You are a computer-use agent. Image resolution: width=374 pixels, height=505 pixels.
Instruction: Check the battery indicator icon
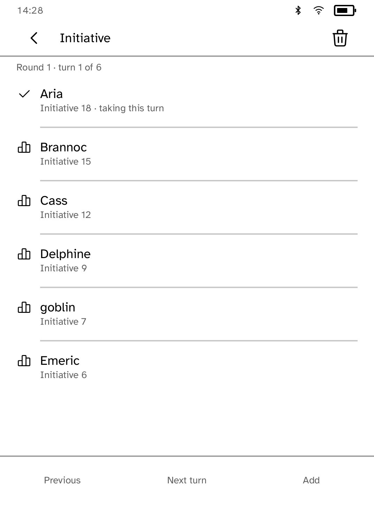click(x=345, y=10)
